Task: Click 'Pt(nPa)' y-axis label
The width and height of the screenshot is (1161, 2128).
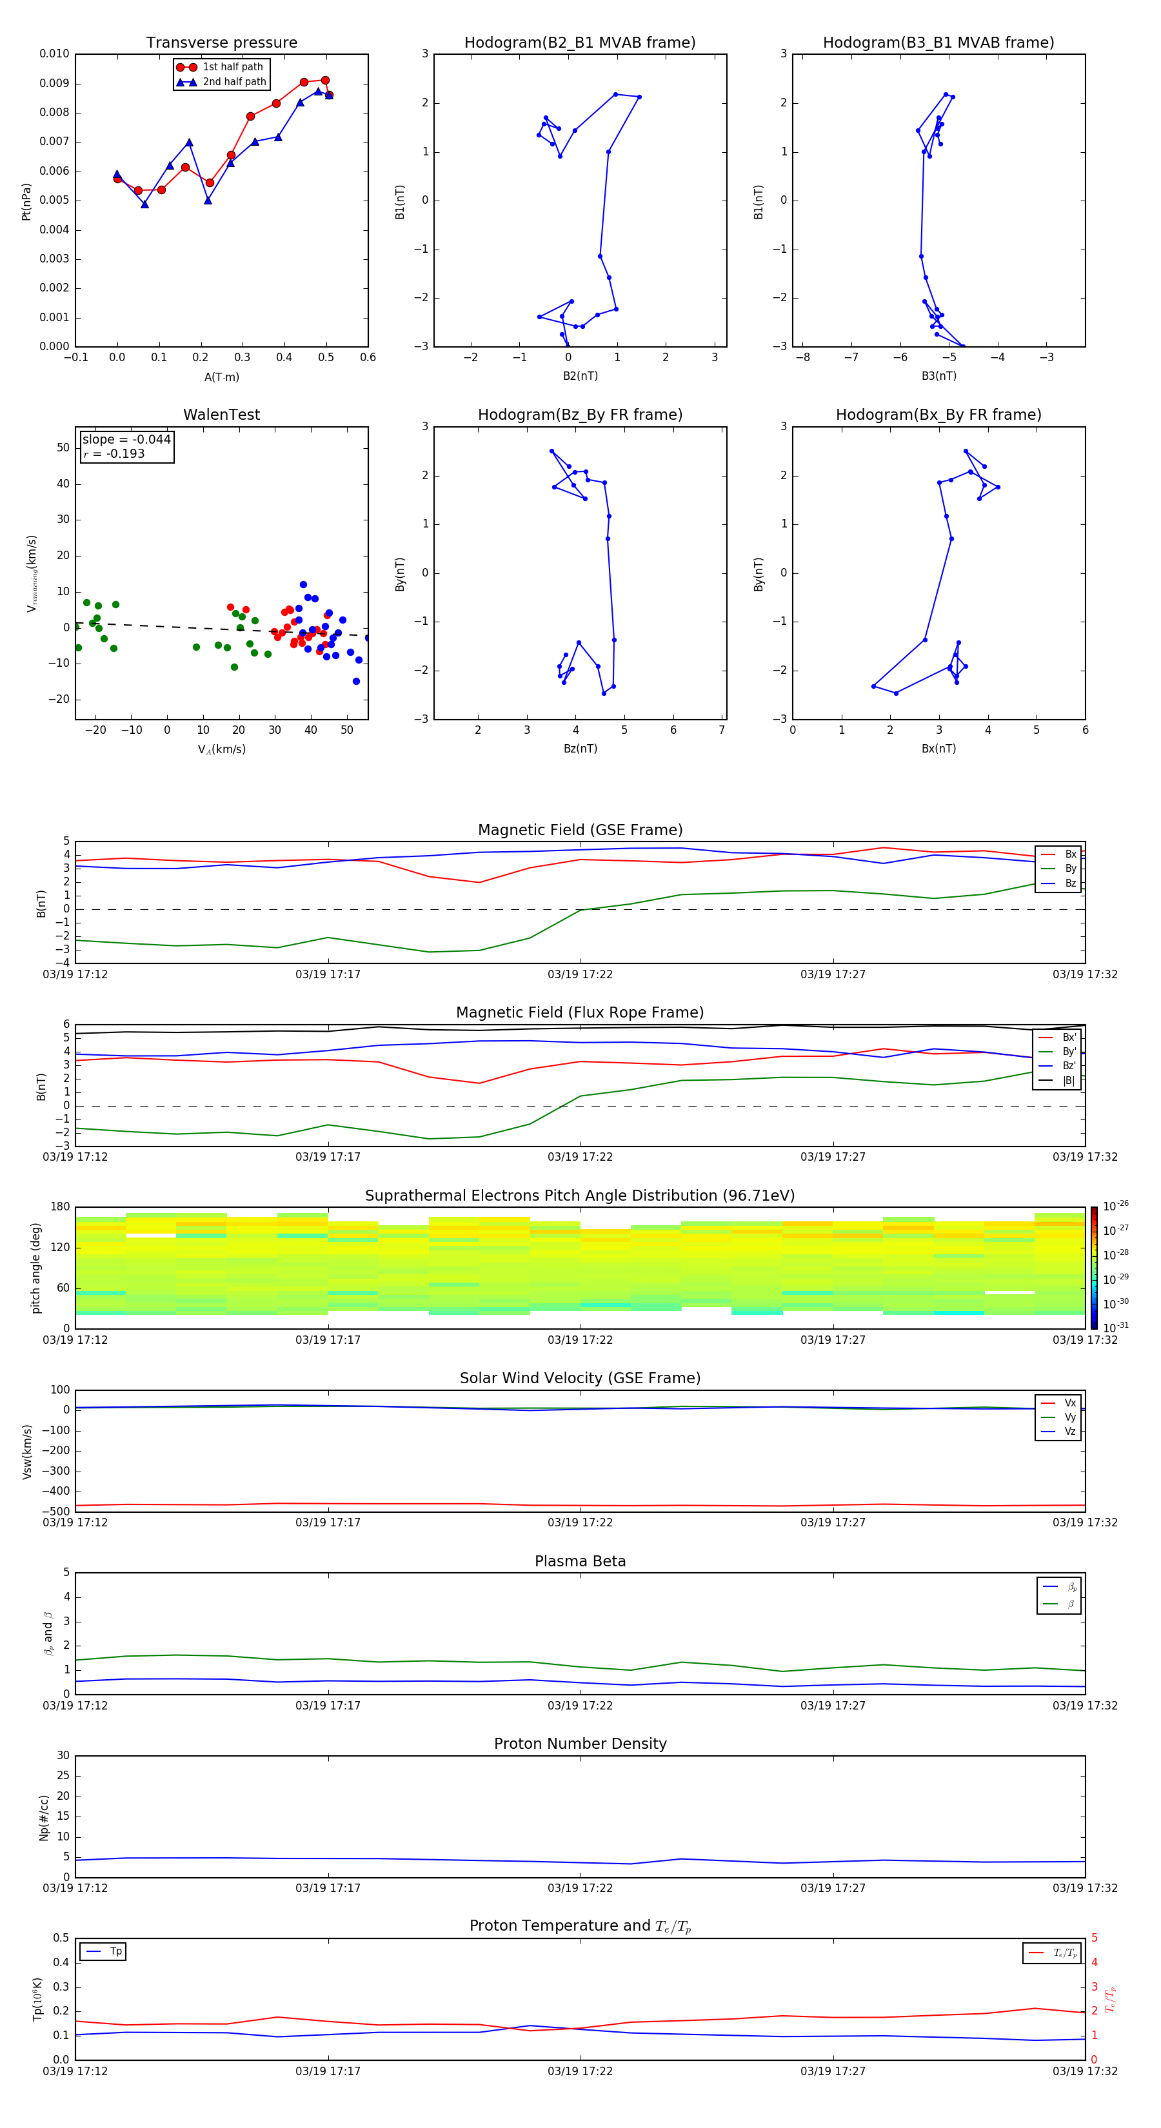Action: point(26,202)
